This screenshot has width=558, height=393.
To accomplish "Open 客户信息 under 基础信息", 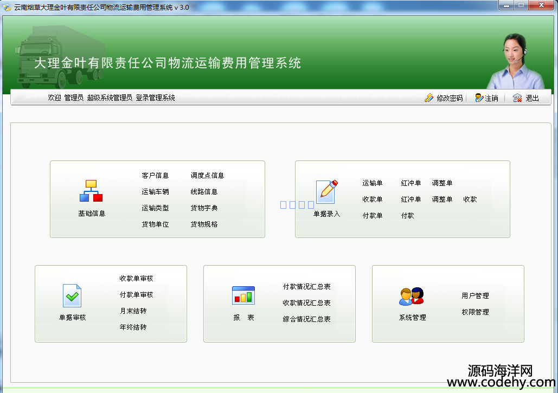I will 155,175.
